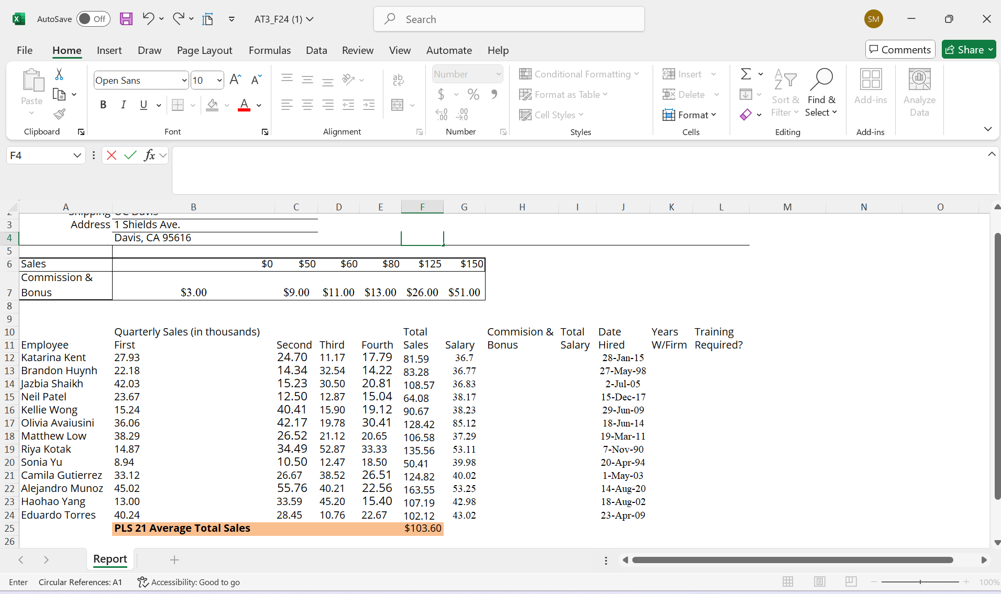The image size is (1001, 594).
Task: Click the Copy icon in Clipboard group
Action: click(x=59, y=94)
